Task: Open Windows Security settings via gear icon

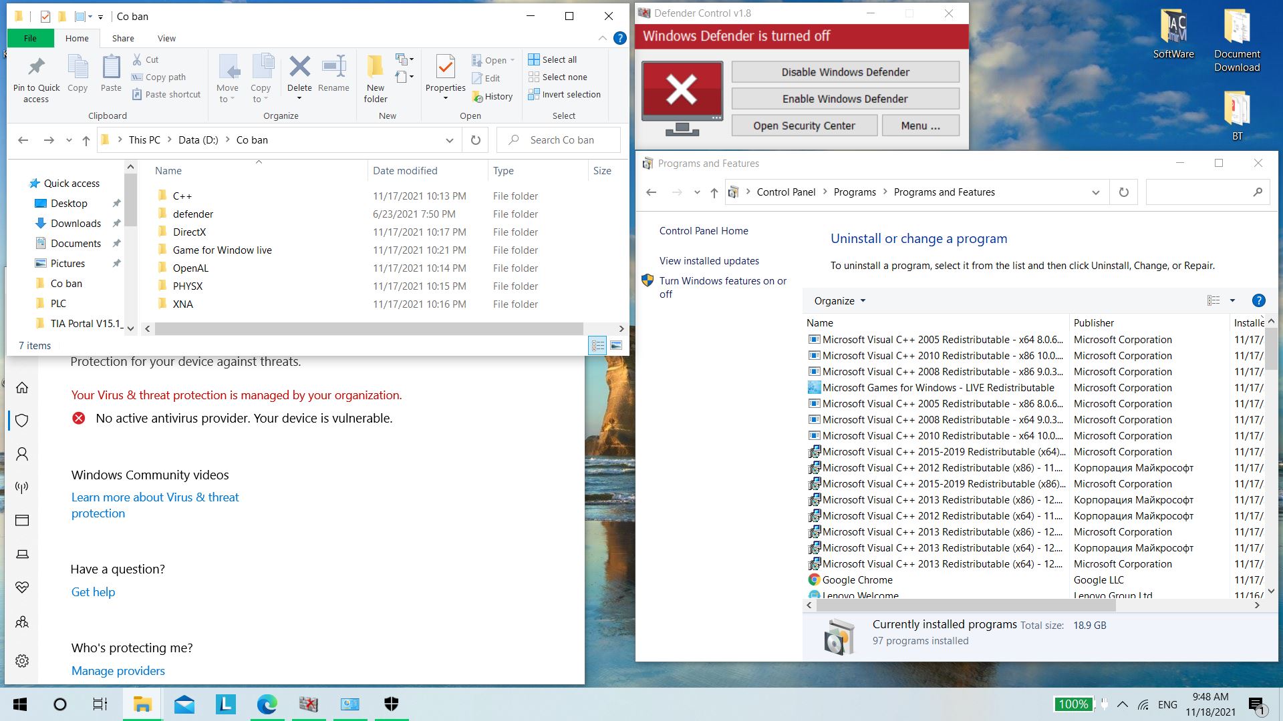Action: (22, 661)
